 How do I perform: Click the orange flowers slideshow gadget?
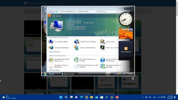coord(126,34)
